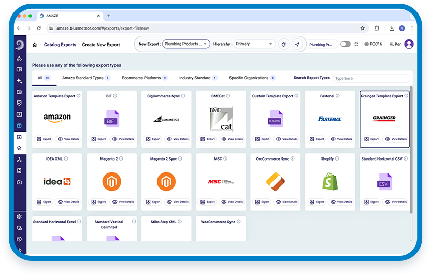Open the shapes hierarchy icon in sidebar
Screen dimensions: 431x275
(19, 58)
